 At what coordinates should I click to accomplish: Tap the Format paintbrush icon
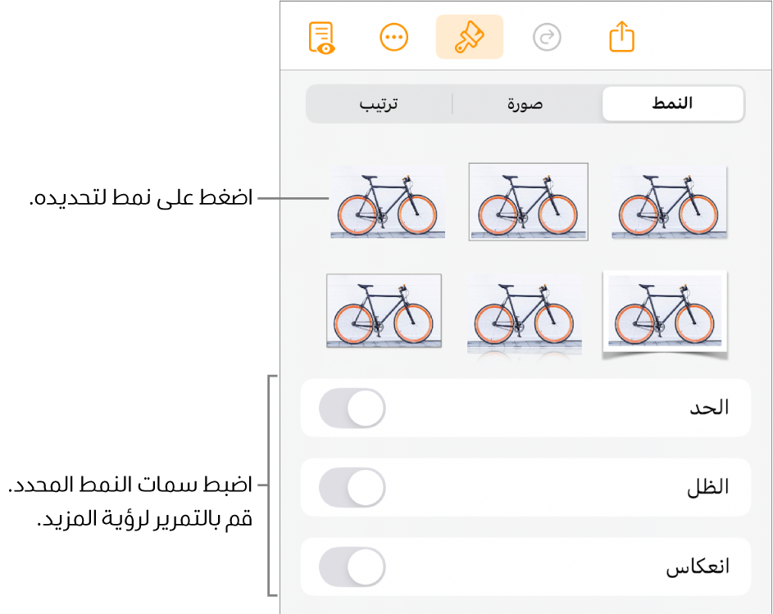pos(469,38)
